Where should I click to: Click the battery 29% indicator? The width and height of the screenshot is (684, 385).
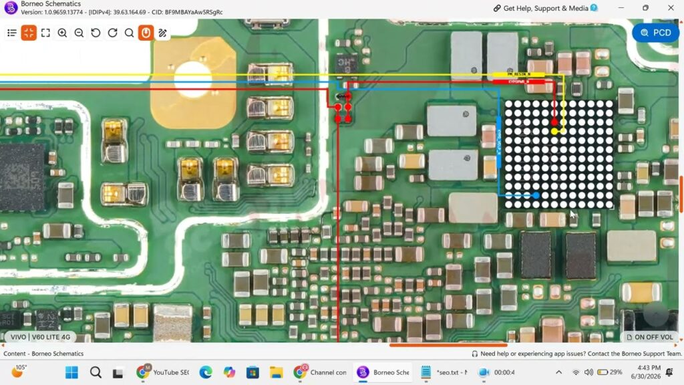tap(609, 372)
